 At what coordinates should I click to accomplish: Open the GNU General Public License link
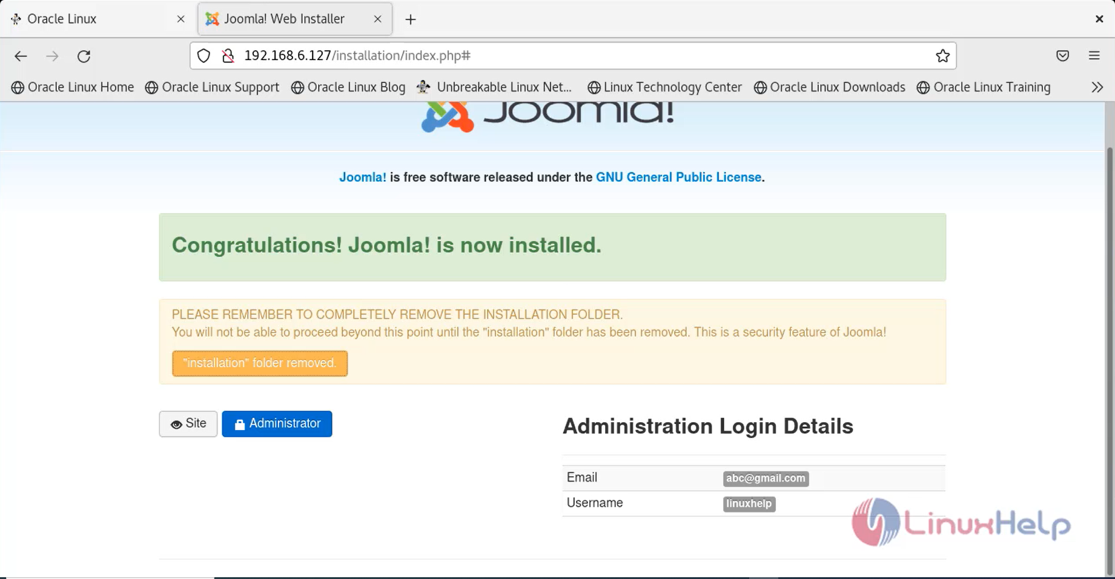coord(678,177)
